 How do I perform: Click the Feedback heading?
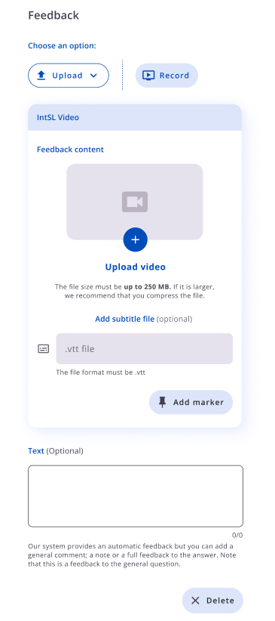click(x=53, y=15)
